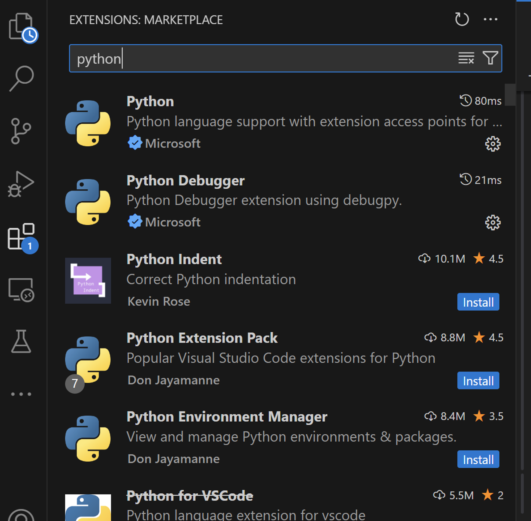Open the Testing flask view
This screenshot has height=521, width=531.
(x=21, y=341)
